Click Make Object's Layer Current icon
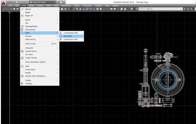This screenshot has height=124, width=196. (184, 9)
